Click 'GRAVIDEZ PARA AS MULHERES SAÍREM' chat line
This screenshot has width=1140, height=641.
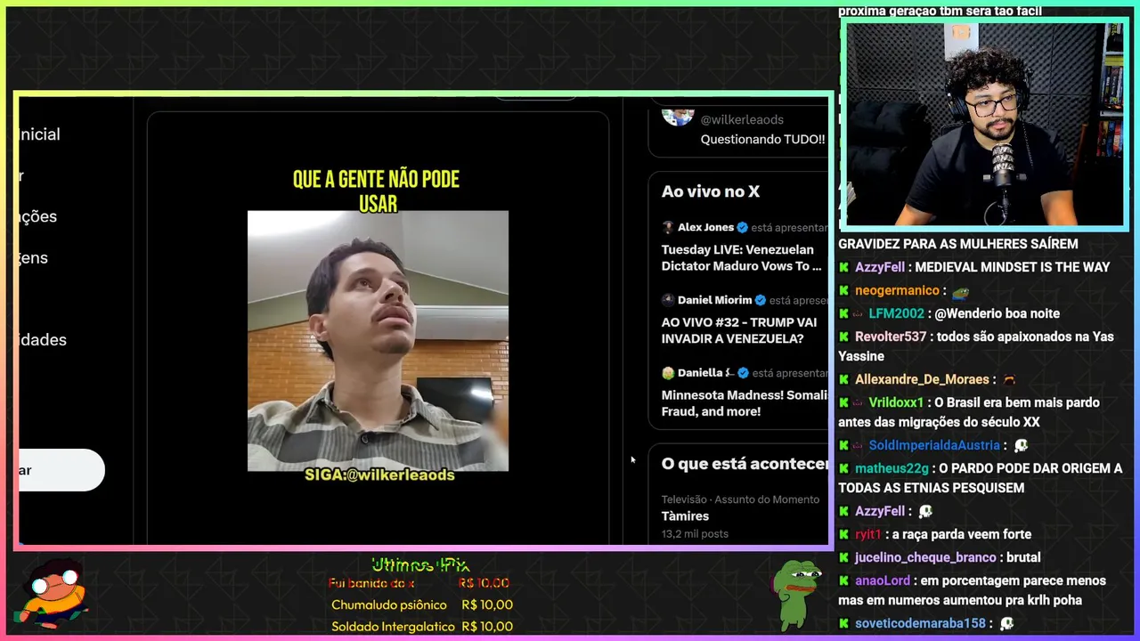(x=958, y=244)
